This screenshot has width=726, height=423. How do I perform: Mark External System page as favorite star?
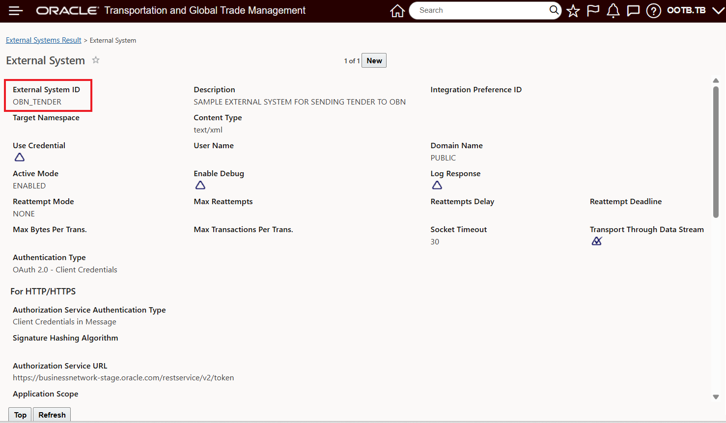coord(96,60)
